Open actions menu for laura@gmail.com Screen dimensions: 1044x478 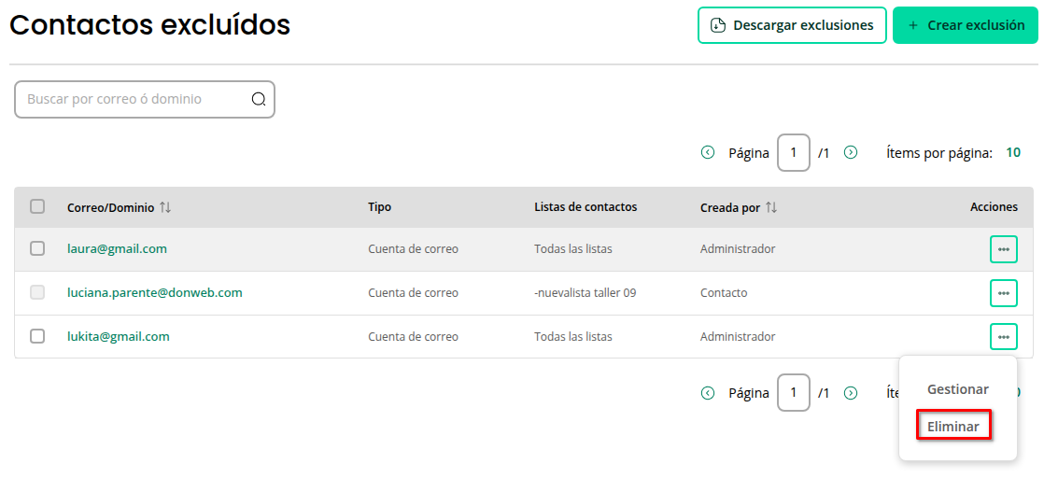click(x=1003, y=249)
